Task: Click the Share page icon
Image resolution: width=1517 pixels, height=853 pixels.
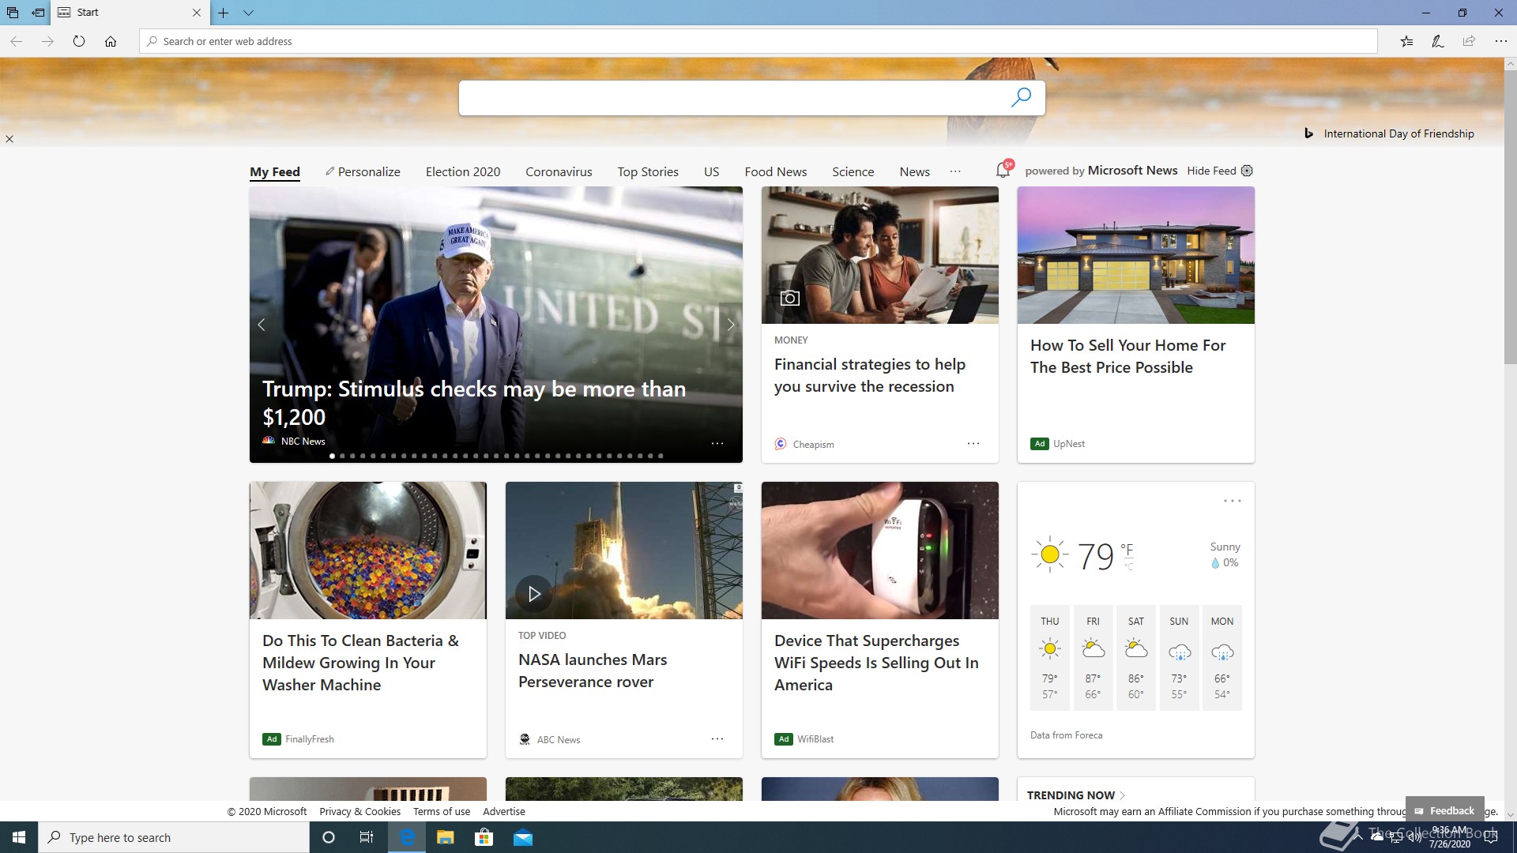Action: [1469, 41]
